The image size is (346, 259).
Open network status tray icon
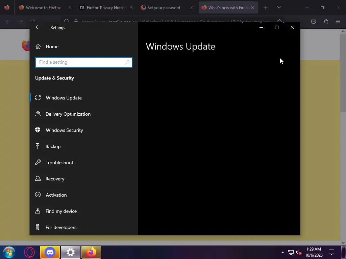291,252
